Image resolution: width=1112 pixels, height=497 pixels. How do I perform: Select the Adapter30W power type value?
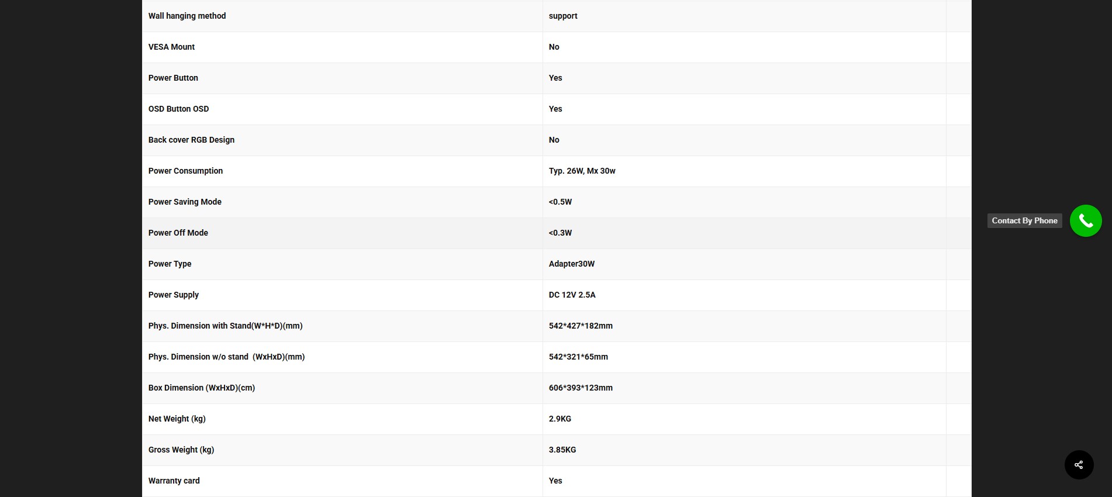tap(571, 264)
